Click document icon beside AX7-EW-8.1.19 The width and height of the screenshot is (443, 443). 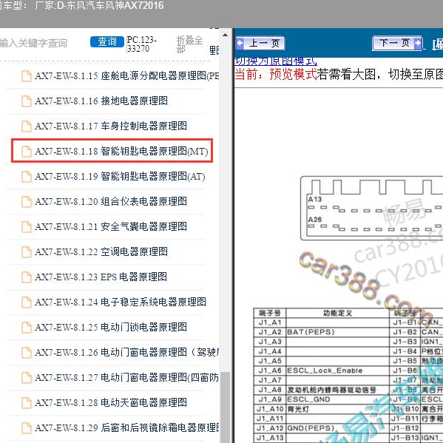(27, 177)
